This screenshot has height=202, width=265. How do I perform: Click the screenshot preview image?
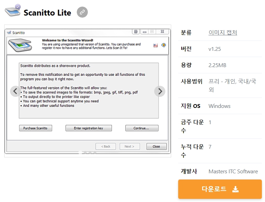(88, 91)
